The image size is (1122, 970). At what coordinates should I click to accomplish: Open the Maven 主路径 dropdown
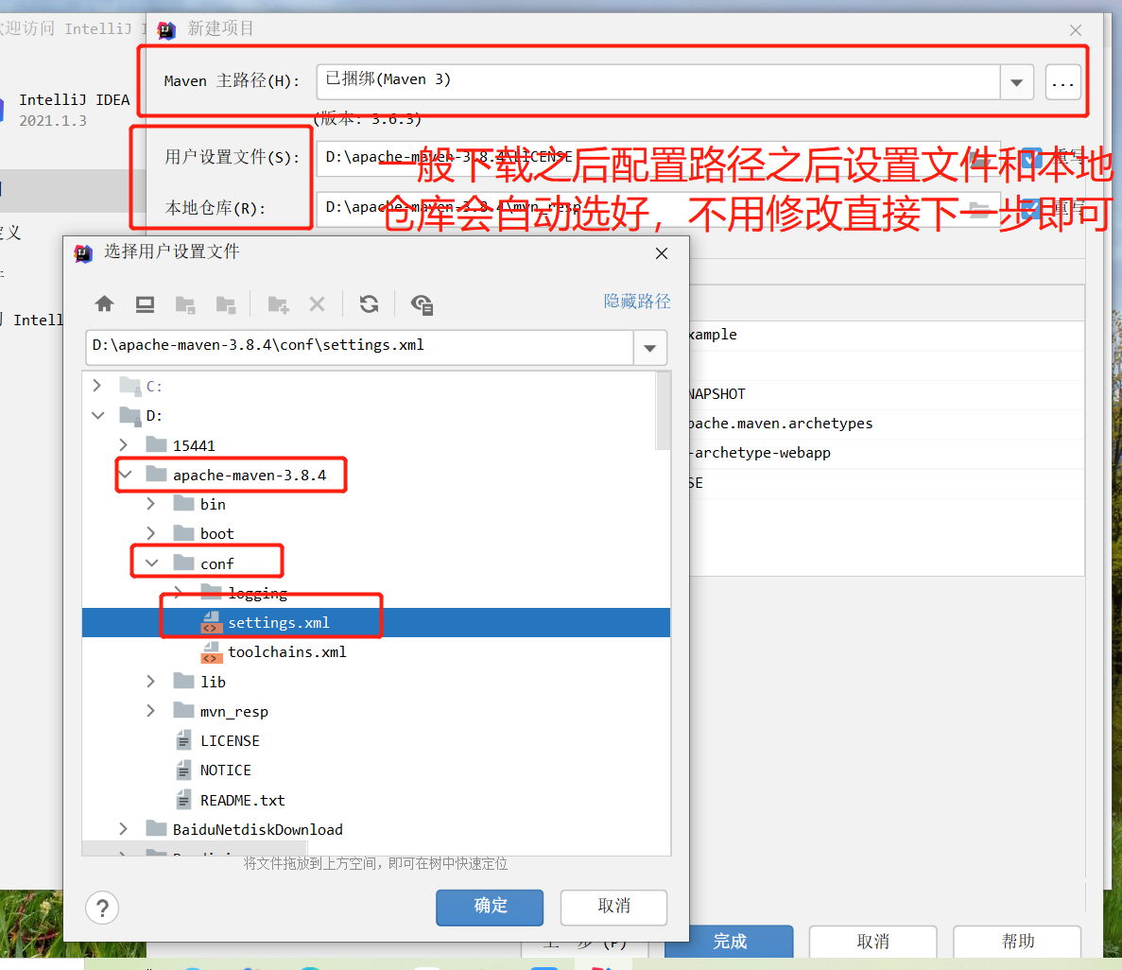[x=1016, y=82]
